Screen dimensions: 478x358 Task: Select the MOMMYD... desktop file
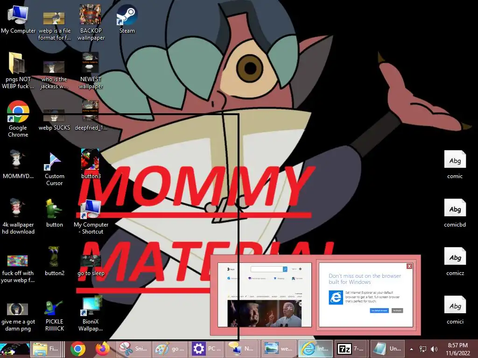[18, 165]
